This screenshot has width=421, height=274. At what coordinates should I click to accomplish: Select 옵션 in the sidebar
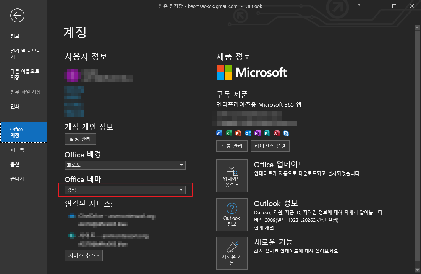[24, 164]
